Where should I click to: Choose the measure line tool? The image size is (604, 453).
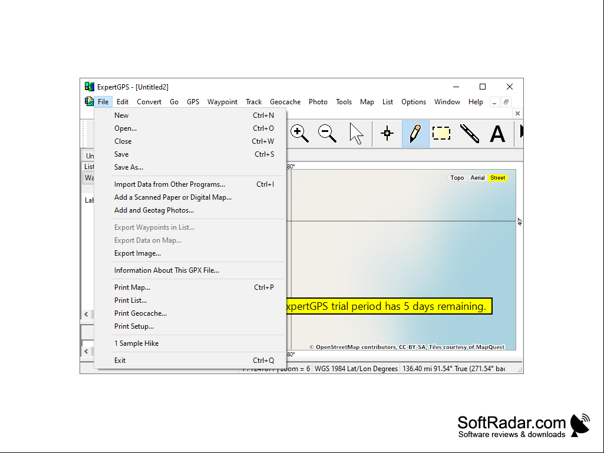470,134
